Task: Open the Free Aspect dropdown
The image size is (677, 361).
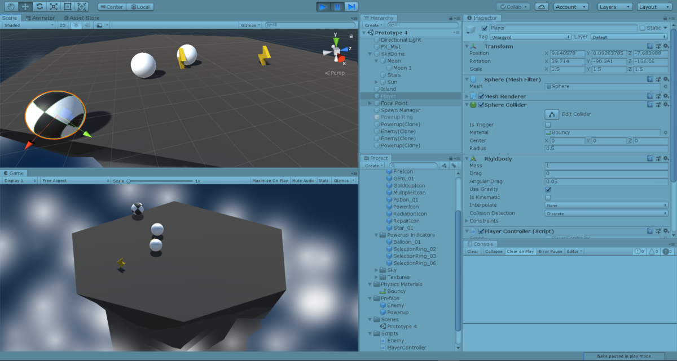Action: tap(76, 181)
